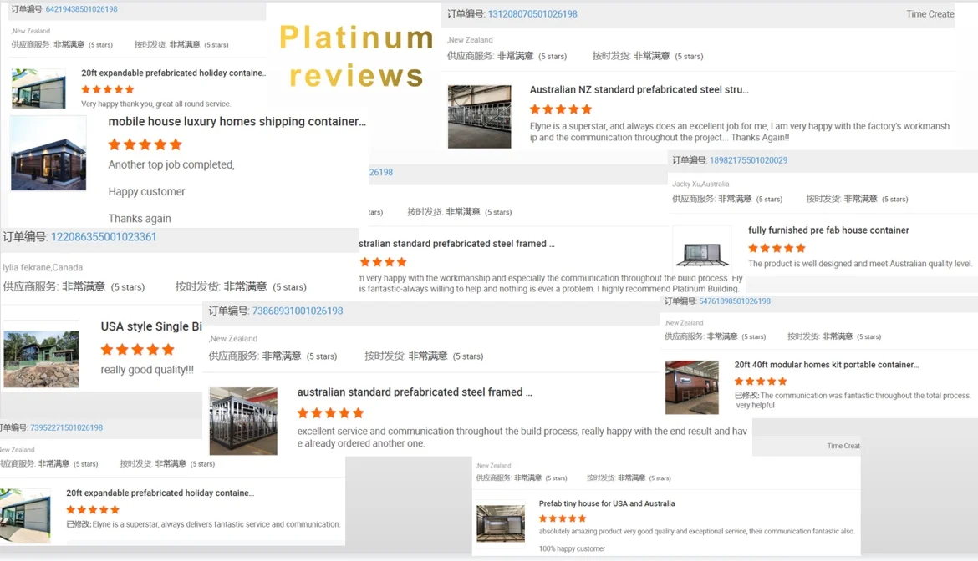Click the Prefab tiny house thumbnail

click(x=500, y=523)
